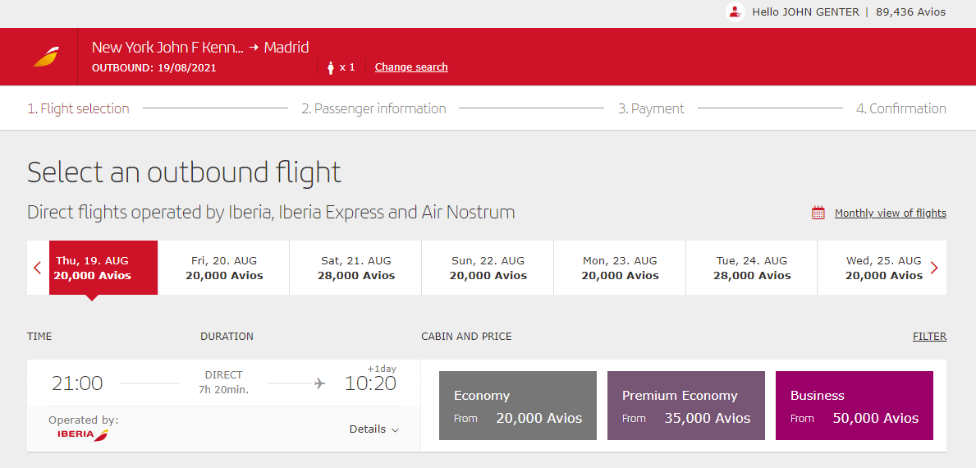The image size is (976, 468).
Task: Show earlier dates with the left arrow
Action: (37, 268)
